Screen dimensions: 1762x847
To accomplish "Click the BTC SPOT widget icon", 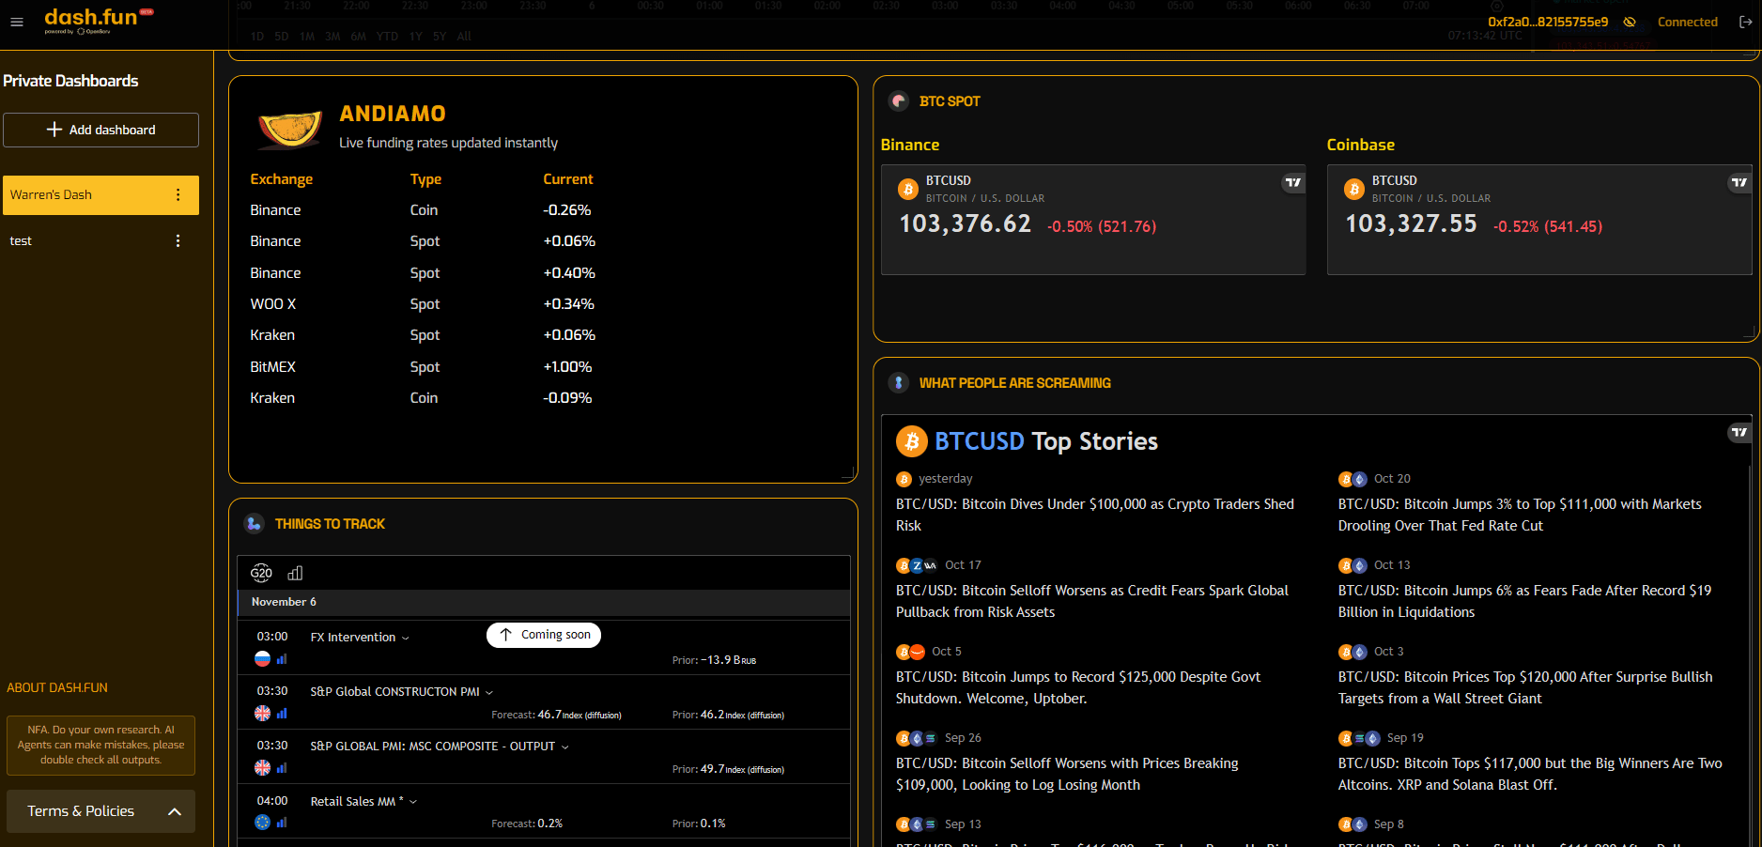I will click(x=899, y=101).
